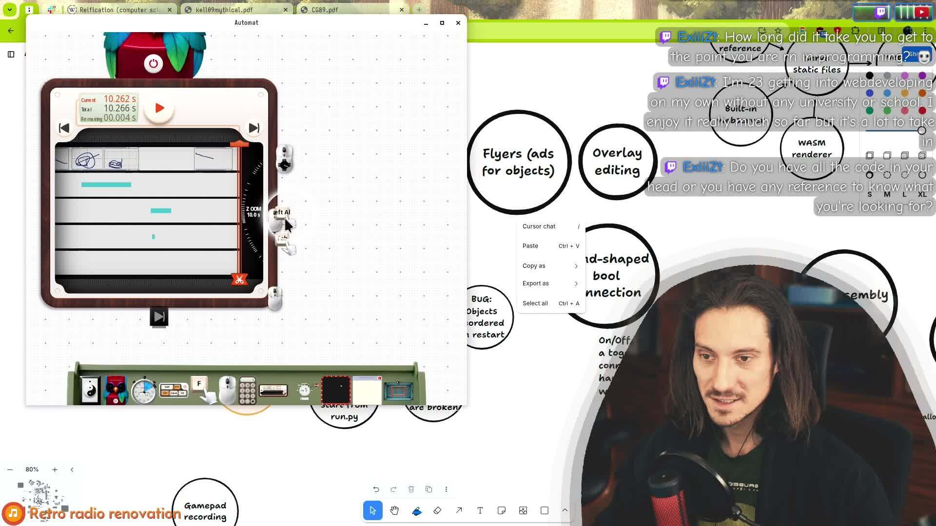Screen dimensions: 936x526
Task: Expand more tools chevron in bottom toolbar
Action: [x=565, y=510]
